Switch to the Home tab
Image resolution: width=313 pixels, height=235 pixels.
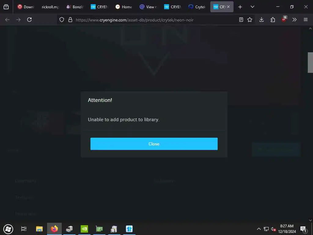click(124, 7)
